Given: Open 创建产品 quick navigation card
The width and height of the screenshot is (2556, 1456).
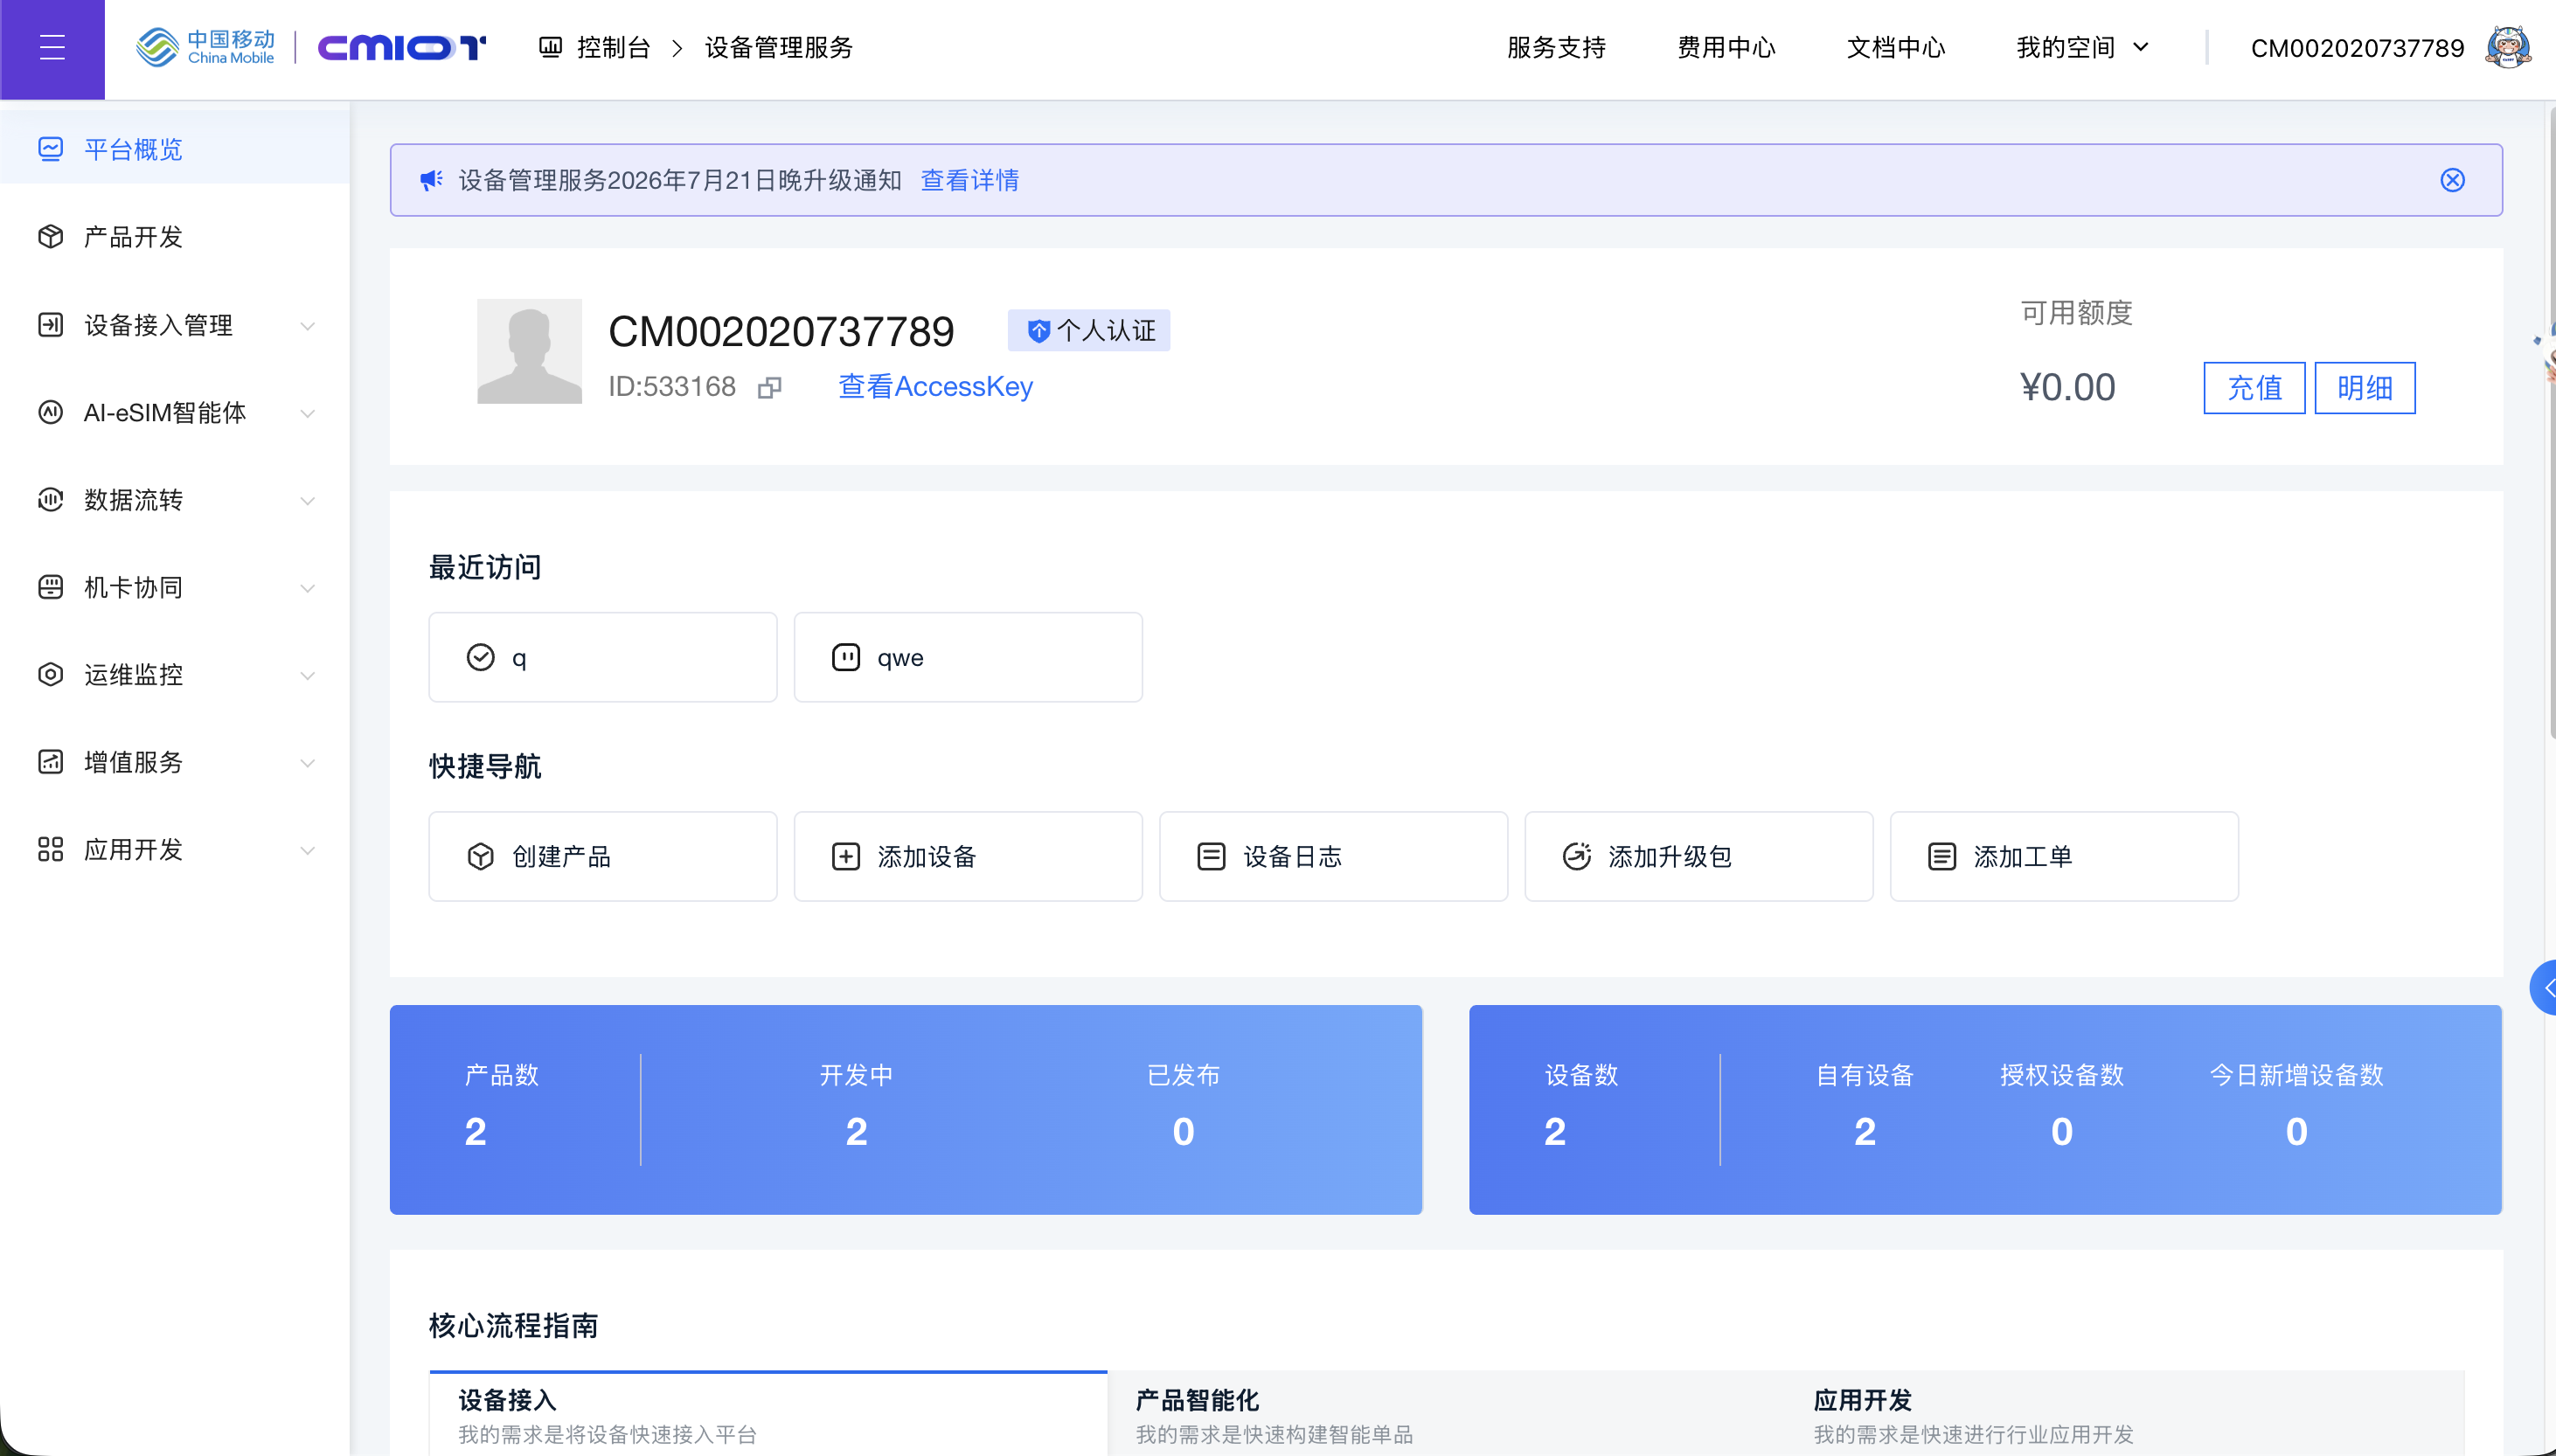Looking at the screenshot, I should [x=603, y=856].
